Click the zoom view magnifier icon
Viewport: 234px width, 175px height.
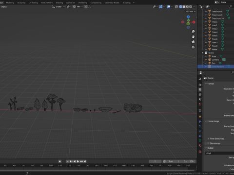click(x=193, y=32)
